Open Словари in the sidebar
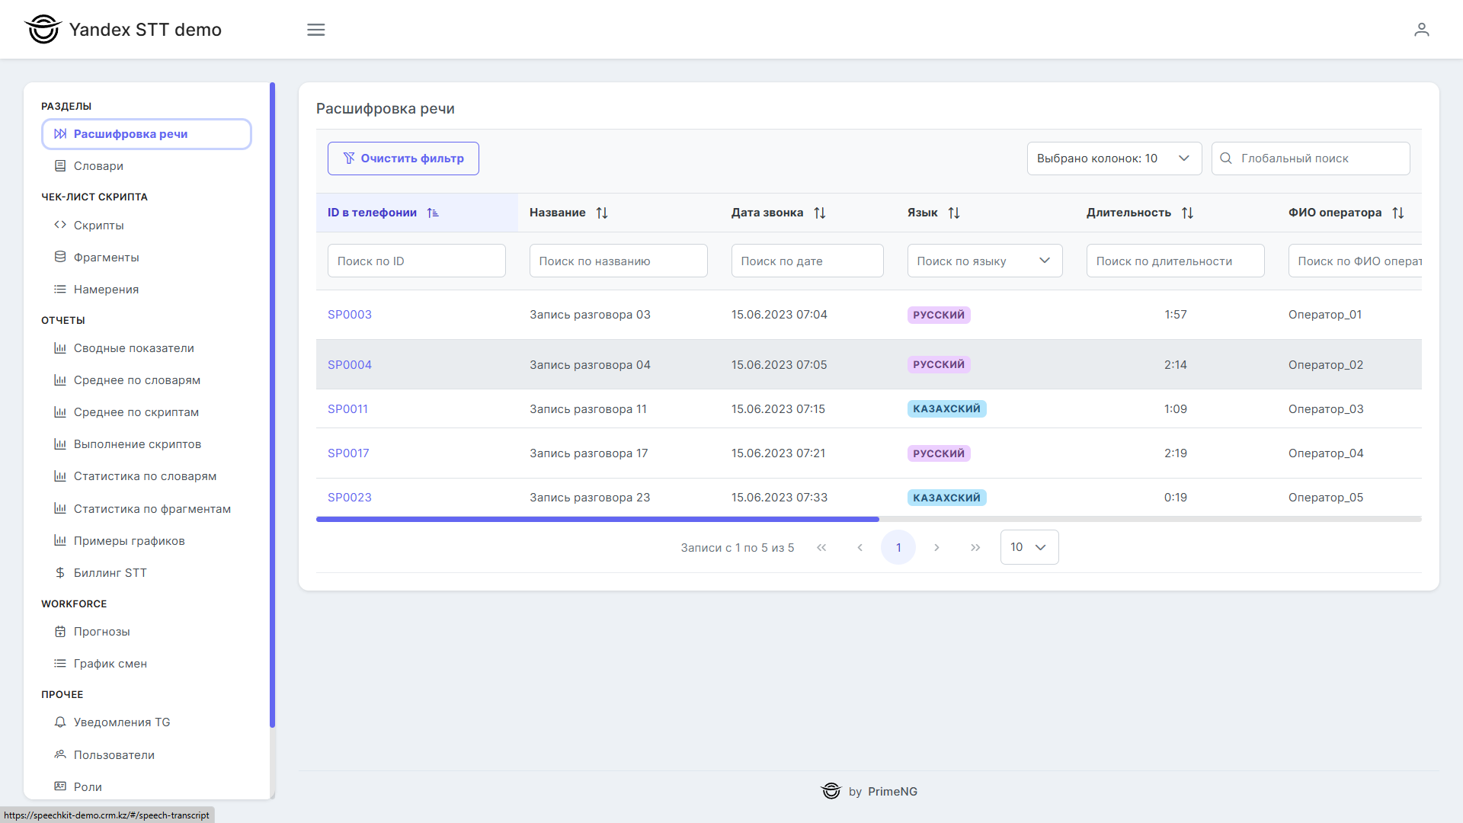Viewport: 1463px width, 823px height. [146, 166]
